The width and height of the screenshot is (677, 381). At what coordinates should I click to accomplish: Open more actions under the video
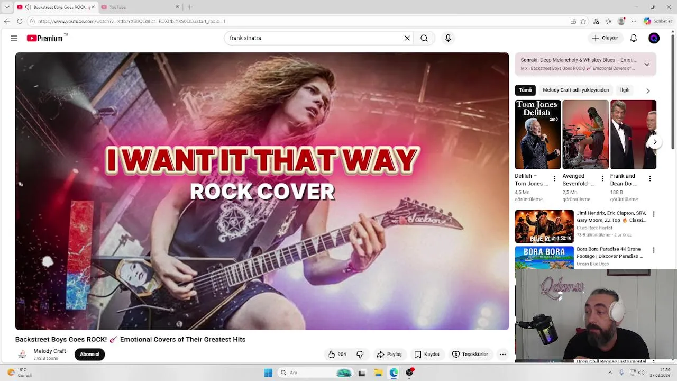pos(503,355)
